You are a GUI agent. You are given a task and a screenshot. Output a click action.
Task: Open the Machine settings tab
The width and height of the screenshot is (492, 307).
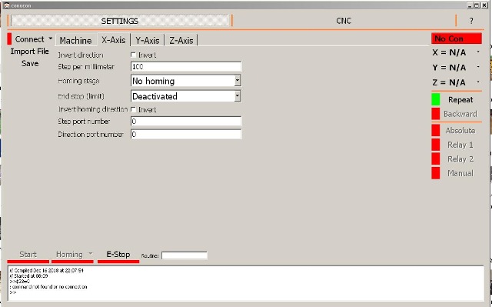coord(75,40)
